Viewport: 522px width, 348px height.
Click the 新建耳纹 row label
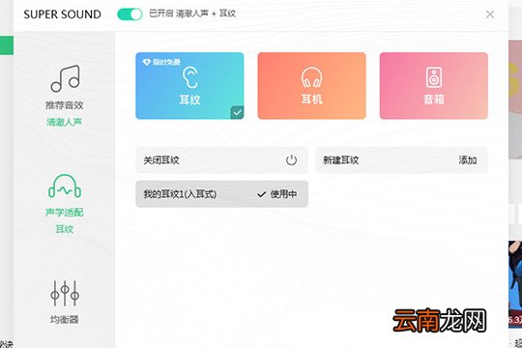(x=340, y=160)
